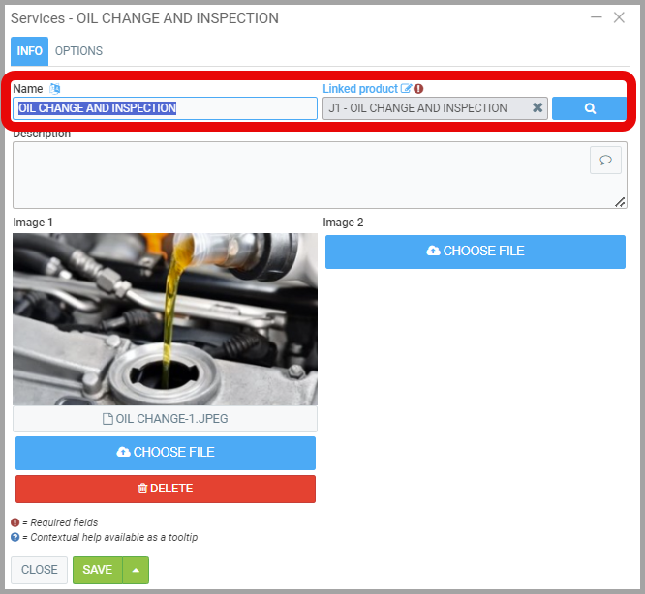The height and width of the screenshot is (594, 645).
Task: Click CHOOSE FILE below the oil change image
Action: pyautogui.click(x=166, y=453)
